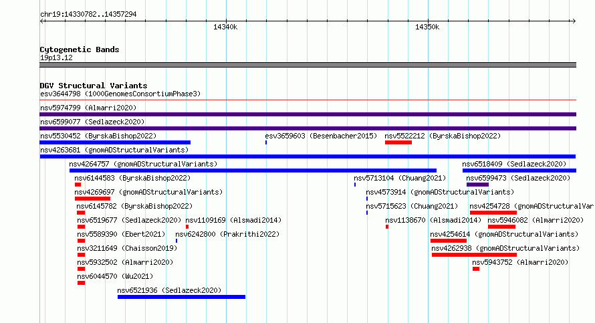Open the nsv6044570 Wu2021 label
The width and height of the screenshot is (595, 323).
click(x=115, y=276)
